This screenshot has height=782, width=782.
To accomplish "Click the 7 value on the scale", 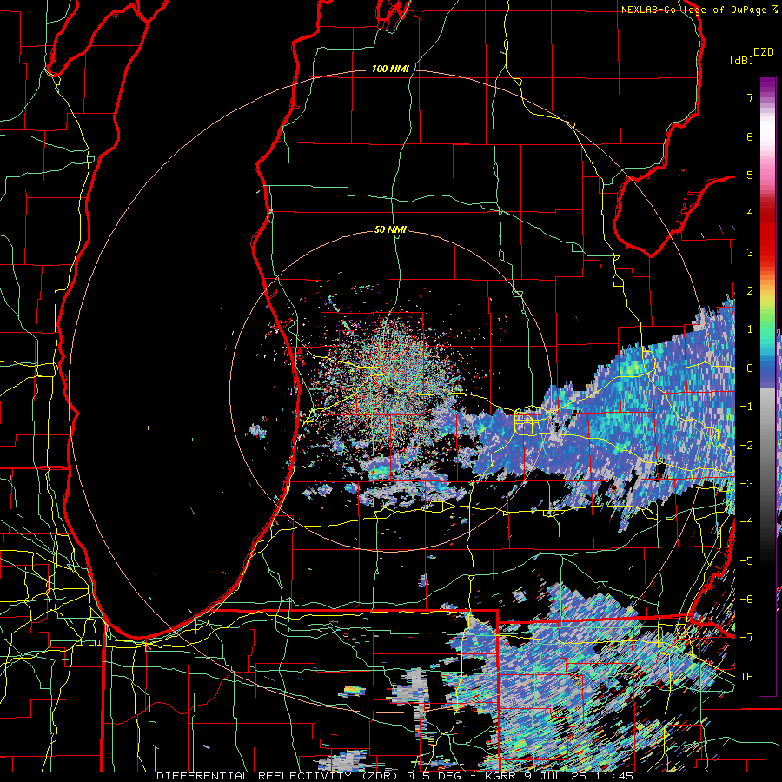I will pyautogui.click(x=750, y=97).
